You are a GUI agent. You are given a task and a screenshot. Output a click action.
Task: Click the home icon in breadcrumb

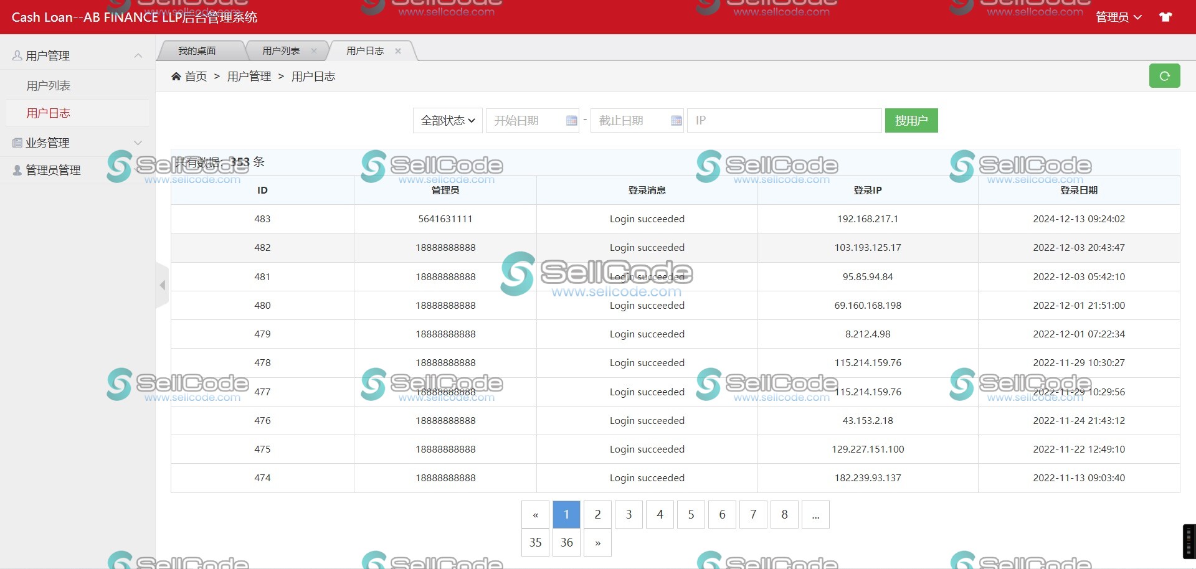pos(176,77)
